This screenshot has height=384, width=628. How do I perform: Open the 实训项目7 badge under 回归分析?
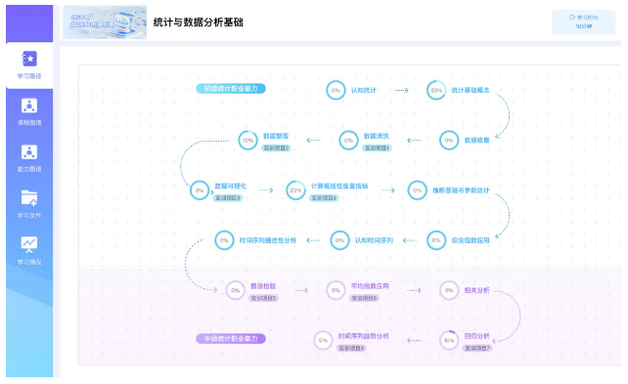477,349
